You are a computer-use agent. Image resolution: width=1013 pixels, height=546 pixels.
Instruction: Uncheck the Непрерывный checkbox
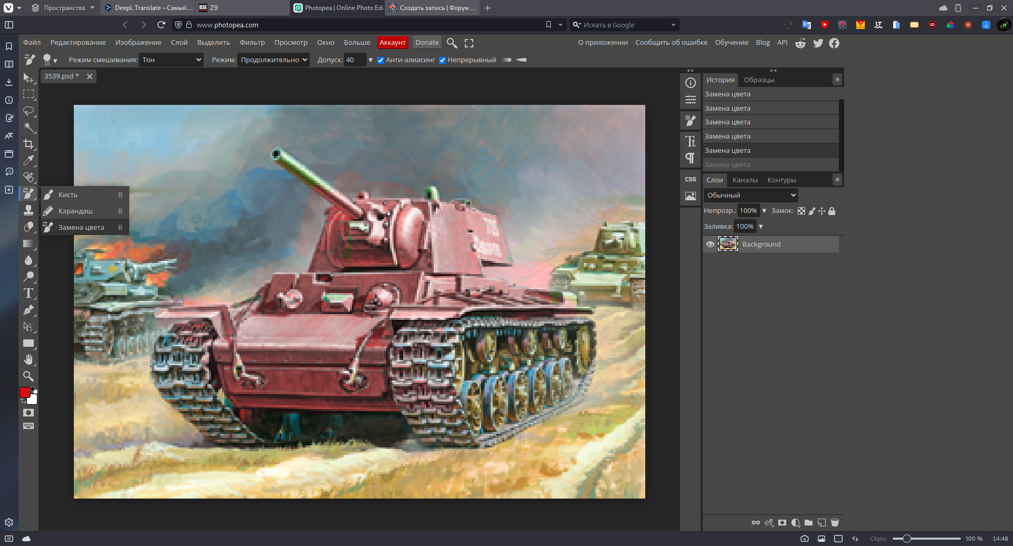click(442, 60)
